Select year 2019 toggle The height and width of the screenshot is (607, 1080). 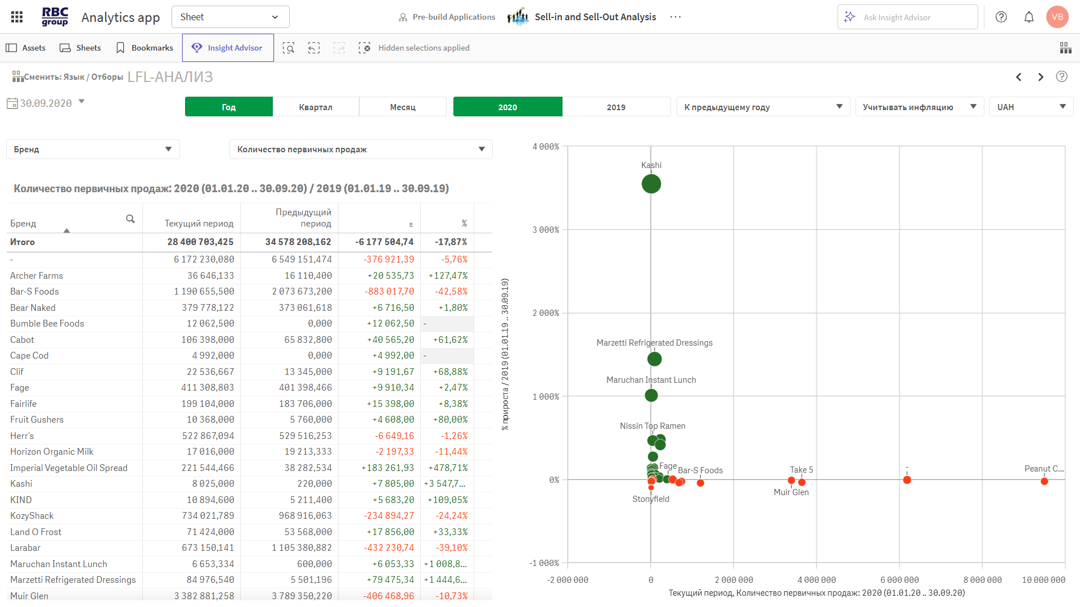coord(616,107)
